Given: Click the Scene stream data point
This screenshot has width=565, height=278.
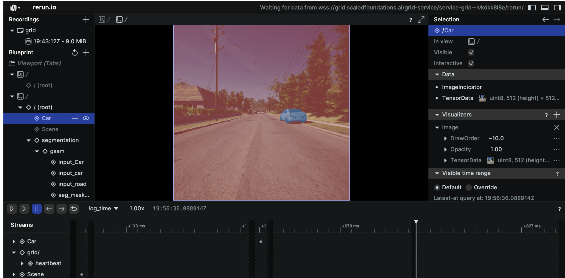Looking at the screenshot, I should (x=82, y=274).
